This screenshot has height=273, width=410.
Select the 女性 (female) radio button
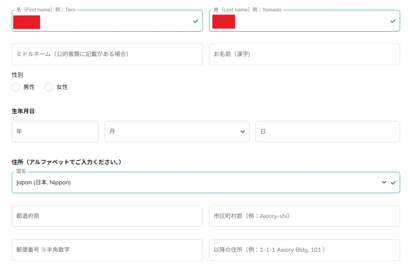click(49, 87)
